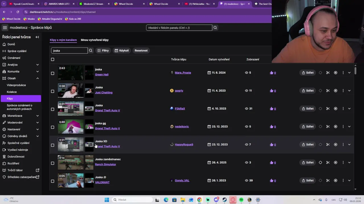The height and width of the screenshot is (204, 364).
Task: Open the Mara_Proste creator link
Action: pos(183,73)
